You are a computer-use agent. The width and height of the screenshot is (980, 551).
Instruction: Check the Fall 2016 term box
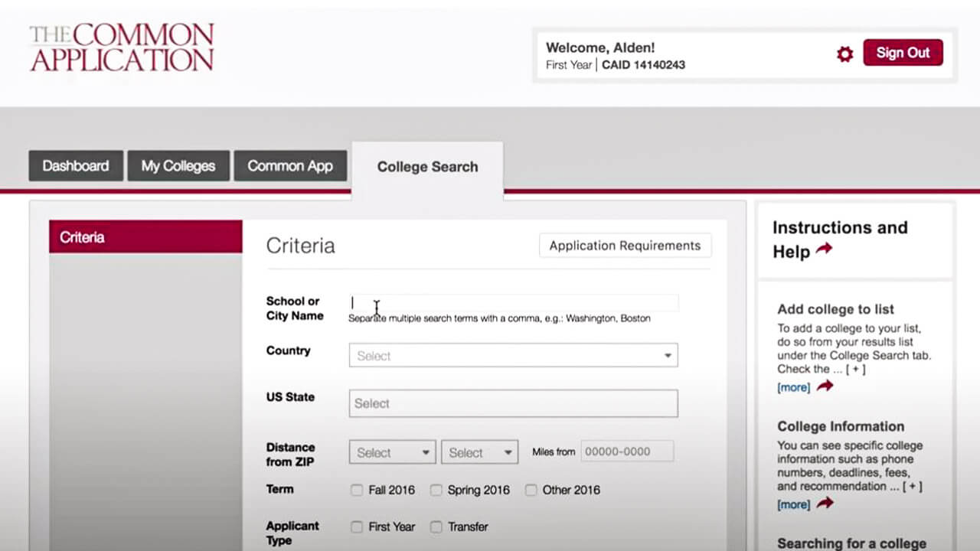tap(357, 490)
